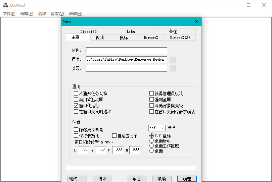The height and width of the screenshot is (182, 272).
Task: Click the 结束 button
Action: click(x=102, y=179)
